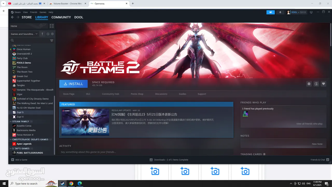The image size is (332, 187).
Task: Open the View menu
Action: [25, 12]
